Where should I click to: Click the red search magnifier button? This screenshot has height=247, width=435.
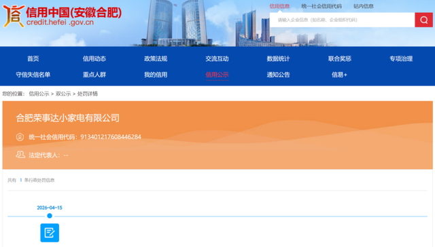423,20
